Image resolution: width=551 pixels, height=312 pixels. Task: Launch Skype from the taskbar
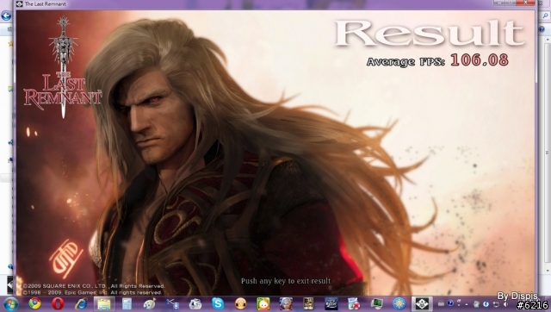218,303
